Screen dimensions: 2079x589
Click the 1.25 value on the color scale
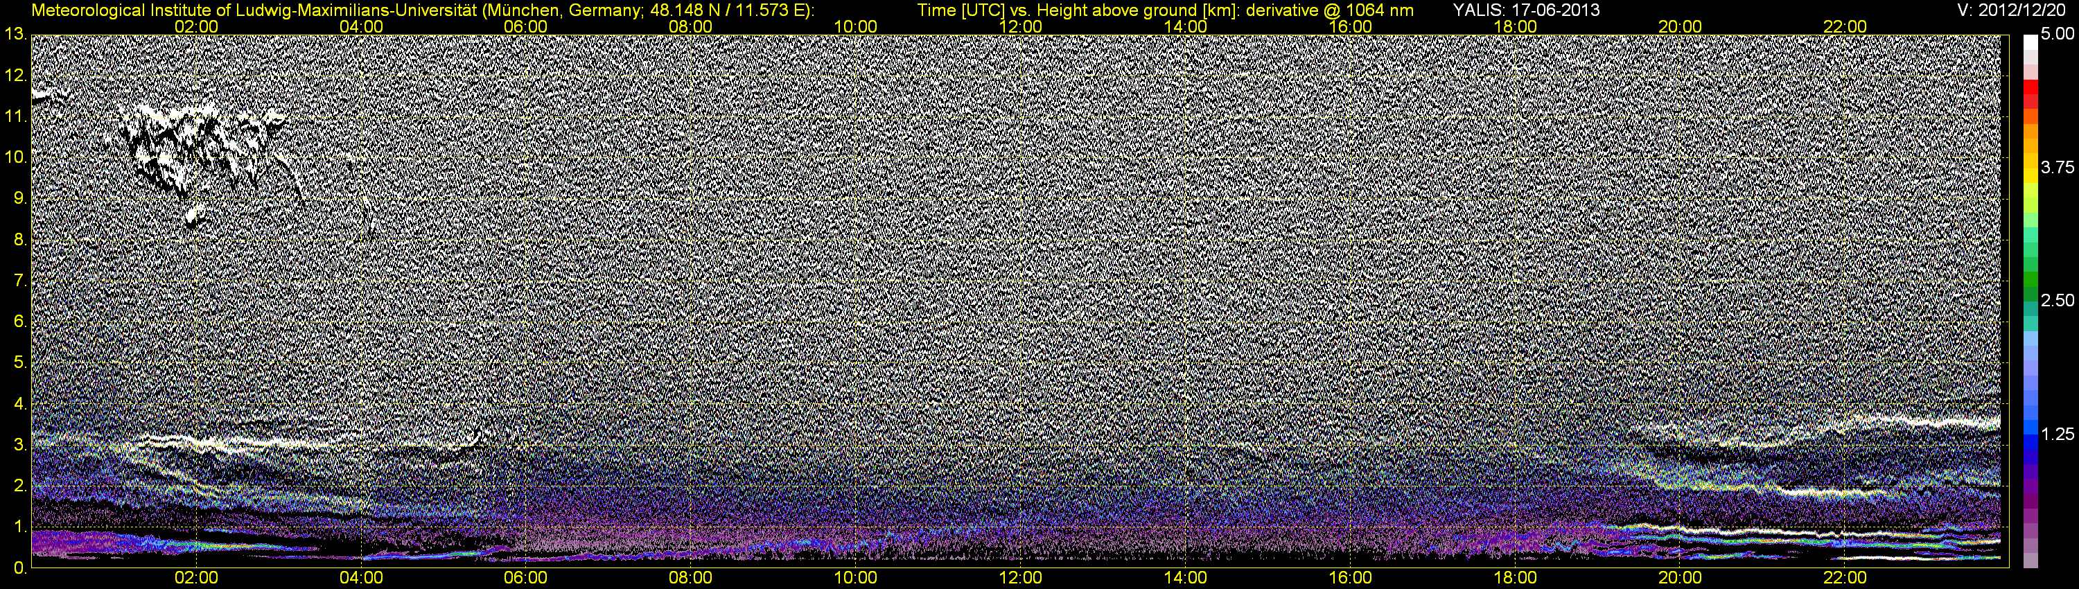click(2058, 434)
